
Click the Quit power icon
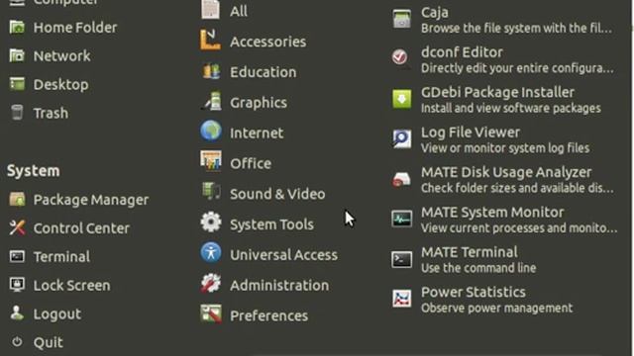[17, 342]
